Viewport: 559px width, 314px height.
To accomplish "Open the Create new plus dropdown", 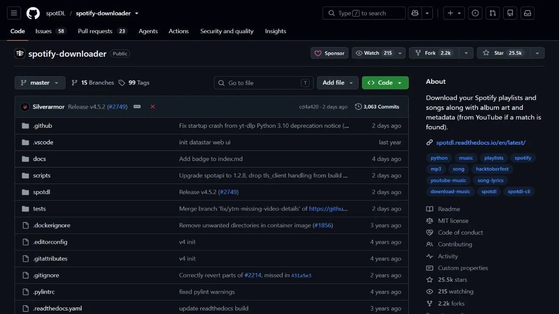I will pyautogui.click(x=454, y=13).
